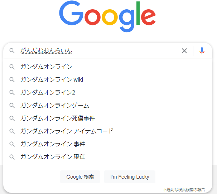Click magnifier icon beside ガンダムオンラインゲーム
Screen dimensions: 217x194
pyautogui.click(x=12, y=105)
